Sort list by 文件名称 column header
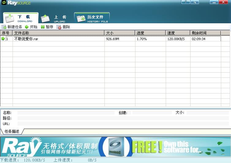The height and width of the screenshot is (163, 231). [x=58, y=33]
